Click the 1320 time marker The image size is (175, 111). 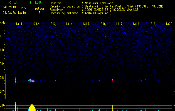[x=169, y=24]
